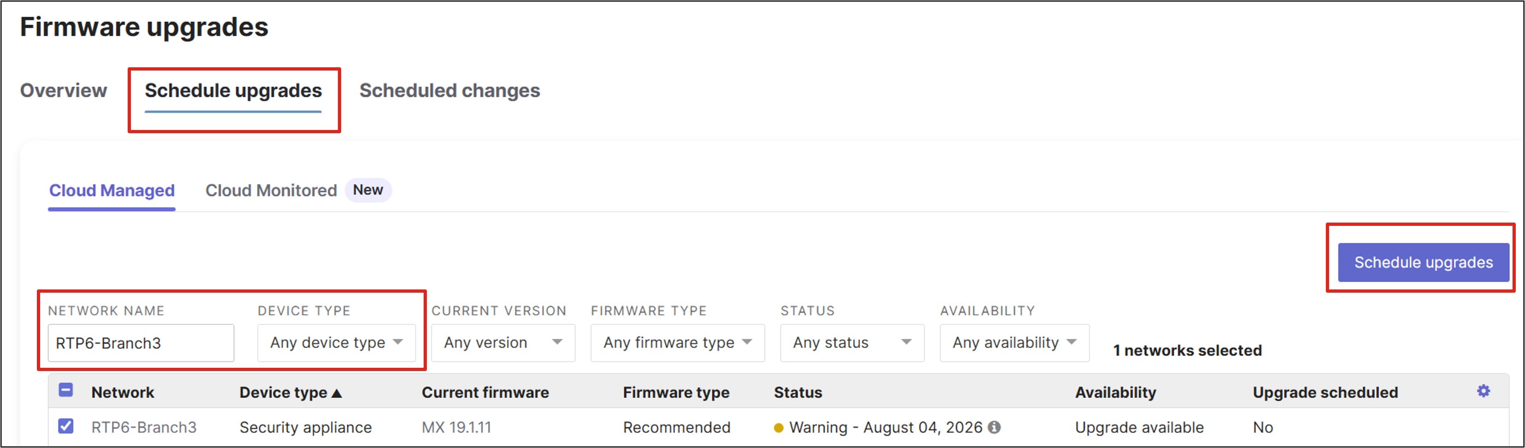
Task: Click the Firmware upgrades page heading
Action: (x=144, y=27)
